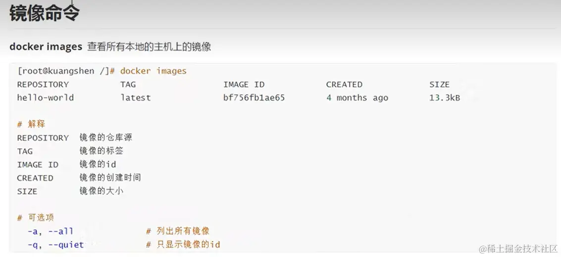Click the comment '# 只显示镜像的id'

pos(183,245)
